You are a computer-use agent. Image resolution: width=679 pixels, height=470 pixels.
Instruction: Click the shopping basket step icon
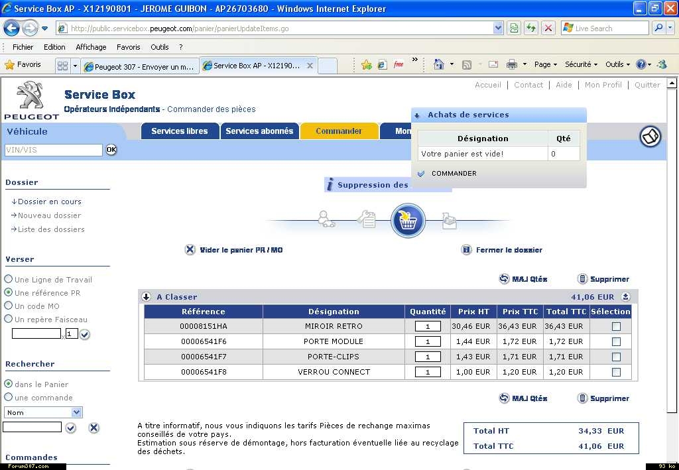coord(408,221)
